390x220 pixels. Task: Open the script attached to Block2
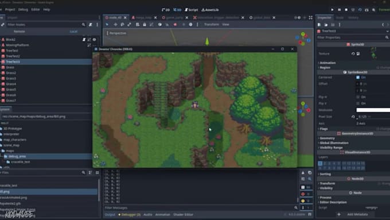(84, 40)
